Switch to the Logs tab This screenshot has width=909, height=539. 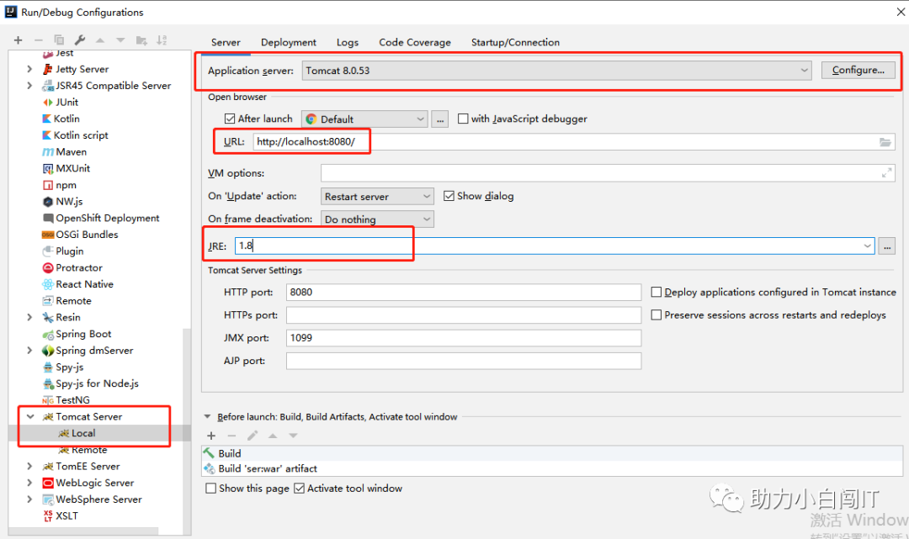(x=348, y=42)
